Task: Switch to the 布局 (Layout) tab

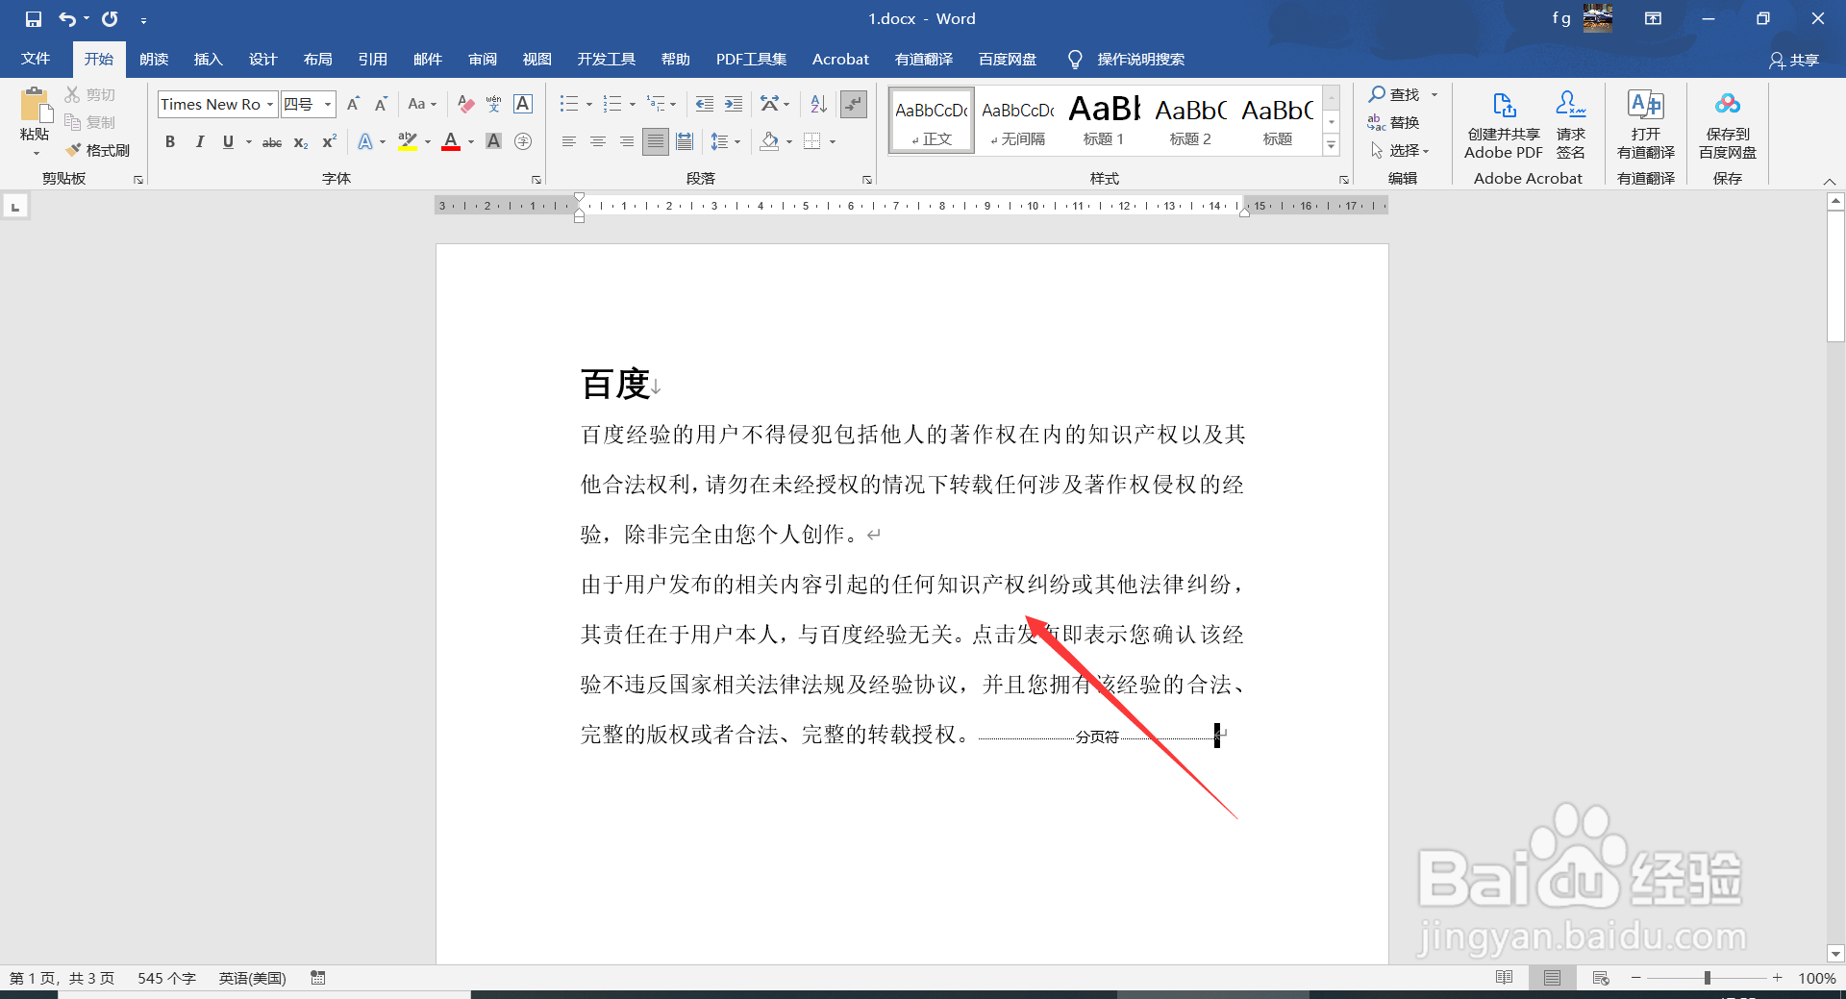Action: point(317,60)
